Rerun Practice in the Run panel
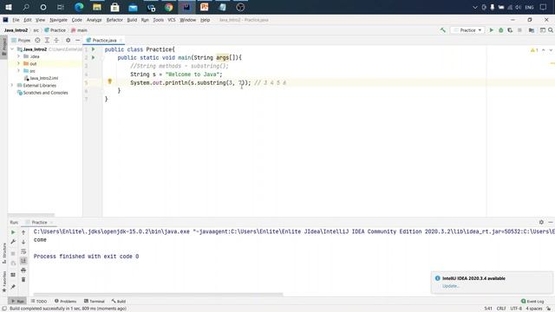 pyautogui.click(x=13, y=232)
